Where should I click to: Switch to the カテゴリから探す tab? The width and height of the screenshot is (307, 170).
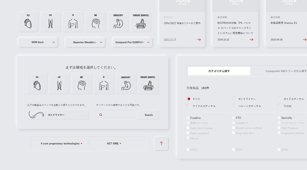[219, 71]
